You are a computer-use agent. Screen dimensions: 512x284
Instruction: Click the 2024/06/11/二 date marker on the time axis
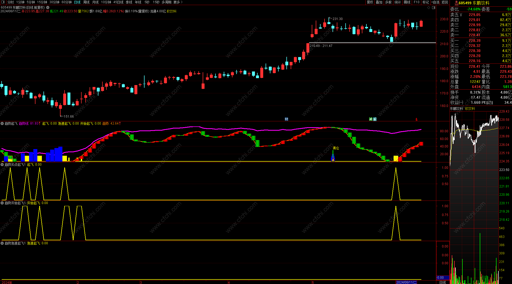click(x=406, y=282)
